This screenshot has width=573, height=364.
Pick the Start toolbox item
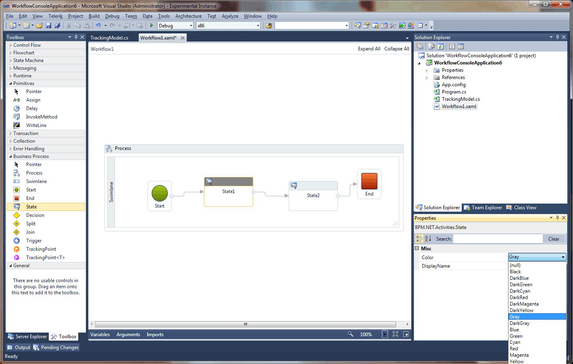(31, 190)
